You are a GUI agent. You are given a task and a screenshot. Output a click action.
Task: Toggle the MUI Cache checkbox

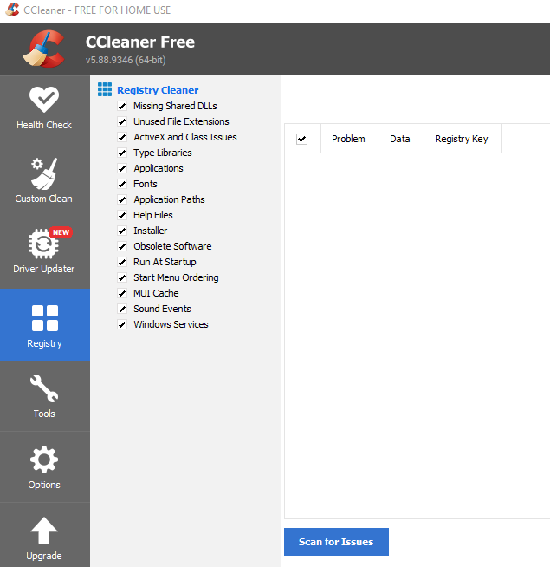coord(122,293)
